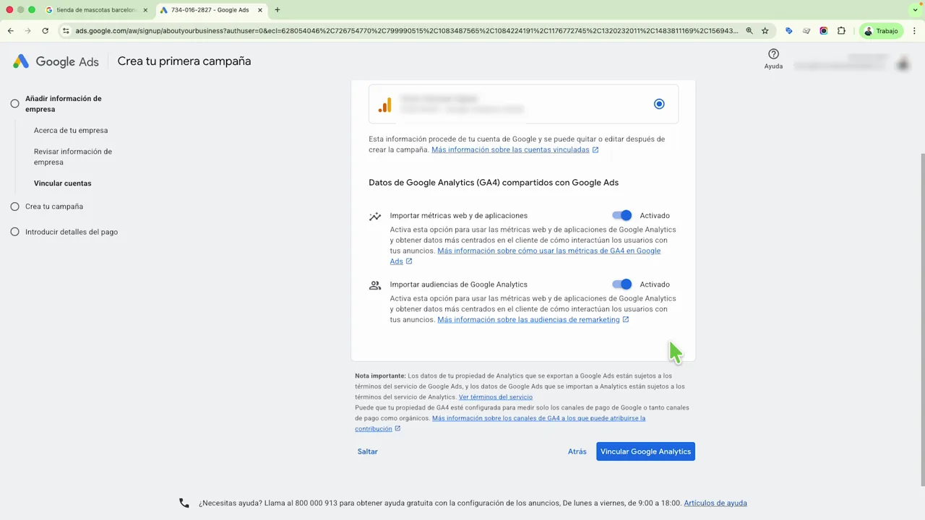
Task: Select Añadir información de empresa step circle
Action: [14, 104]
